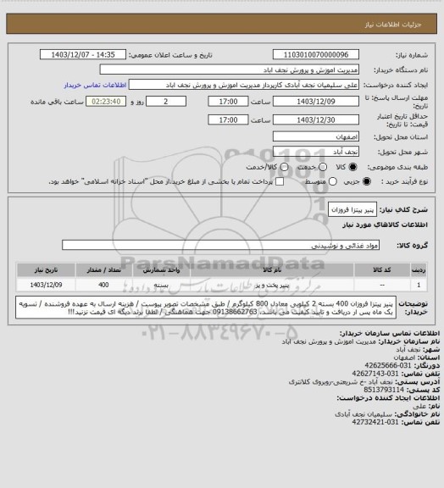Click the row number 1 cell

[x=419, y=285]
